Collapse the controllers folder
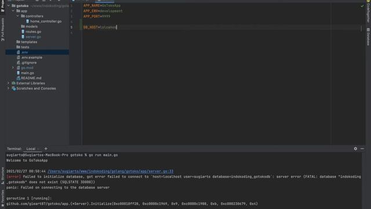 [x=18, y=16]
